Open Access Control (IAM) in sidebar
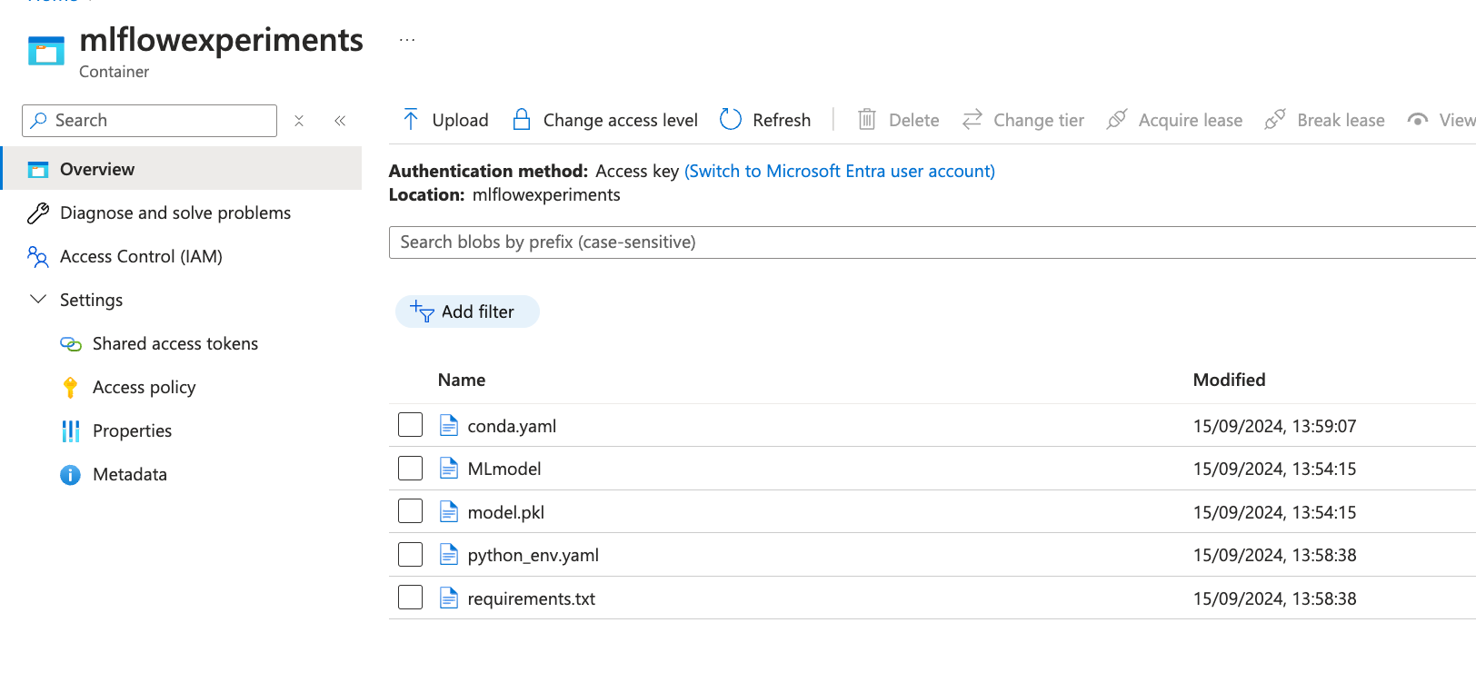Viewport: 1476px width, 692px height. pos(141,256)
